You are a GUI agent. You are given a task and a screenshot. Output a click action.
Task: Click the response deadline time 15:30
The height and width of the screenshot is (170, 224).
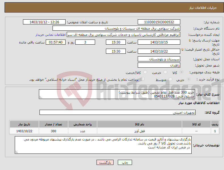[116, 42]
